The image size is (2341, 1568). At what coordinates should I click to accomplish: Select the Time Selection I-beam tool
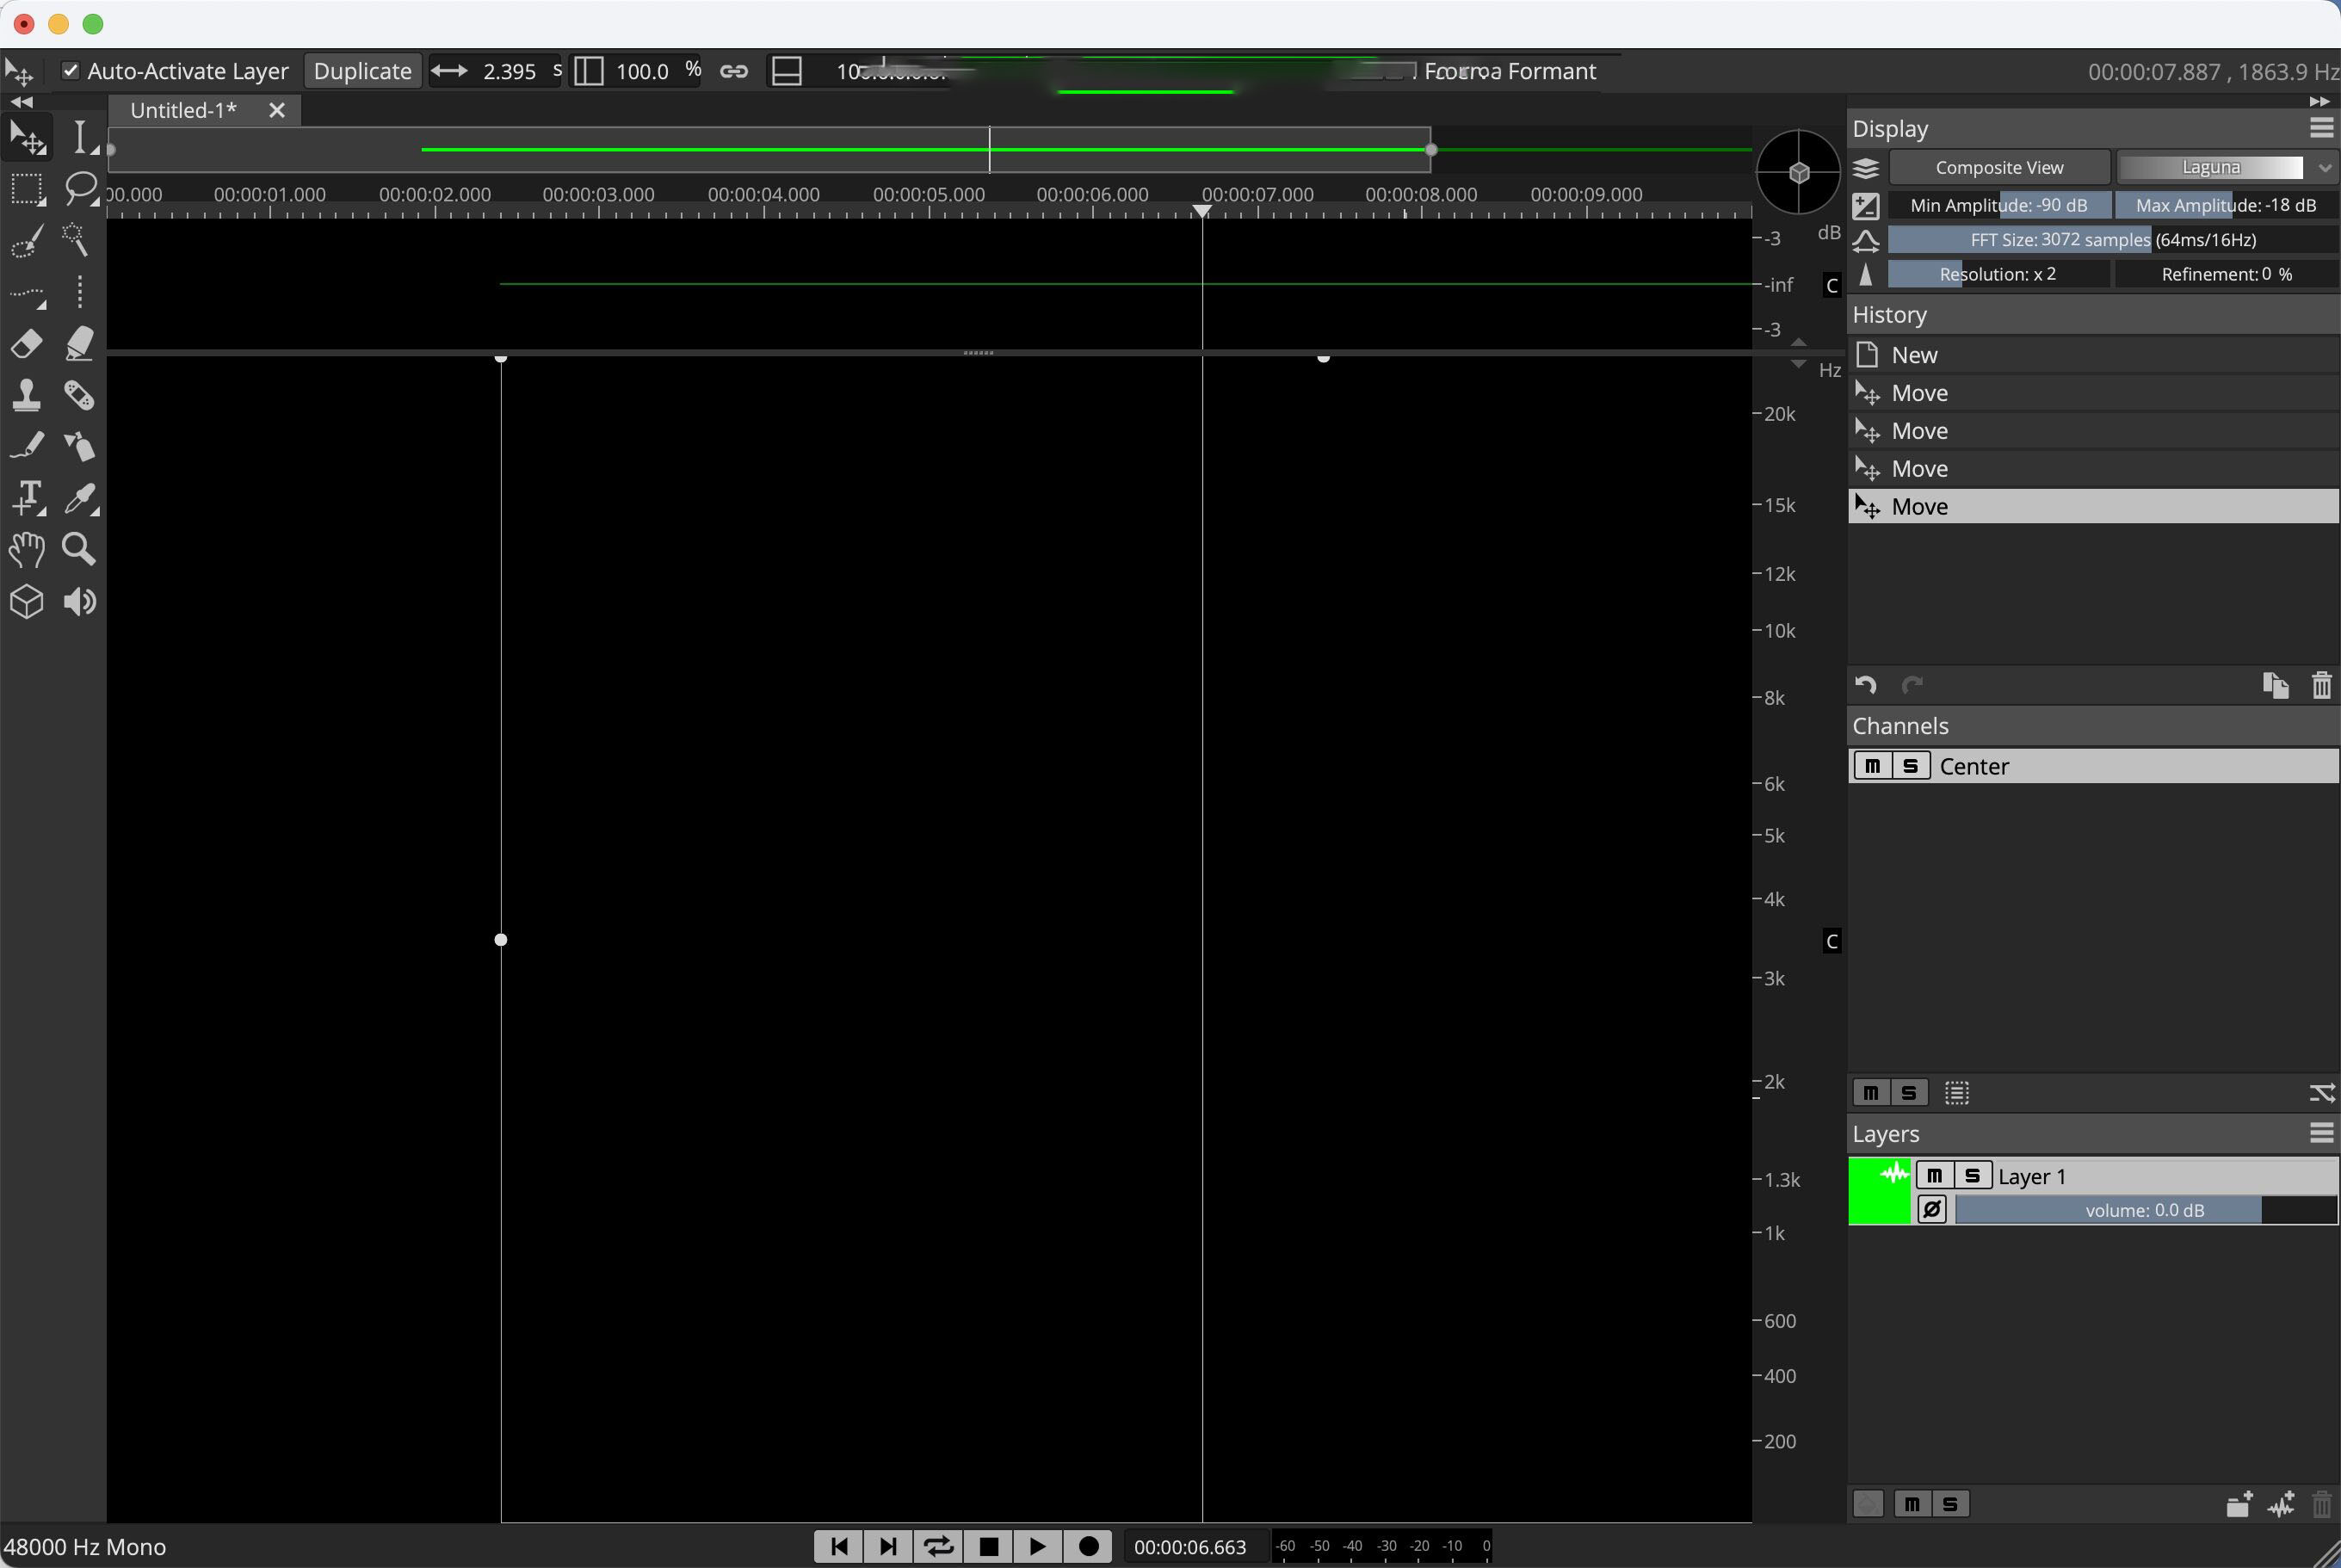[x=80, y=137]
